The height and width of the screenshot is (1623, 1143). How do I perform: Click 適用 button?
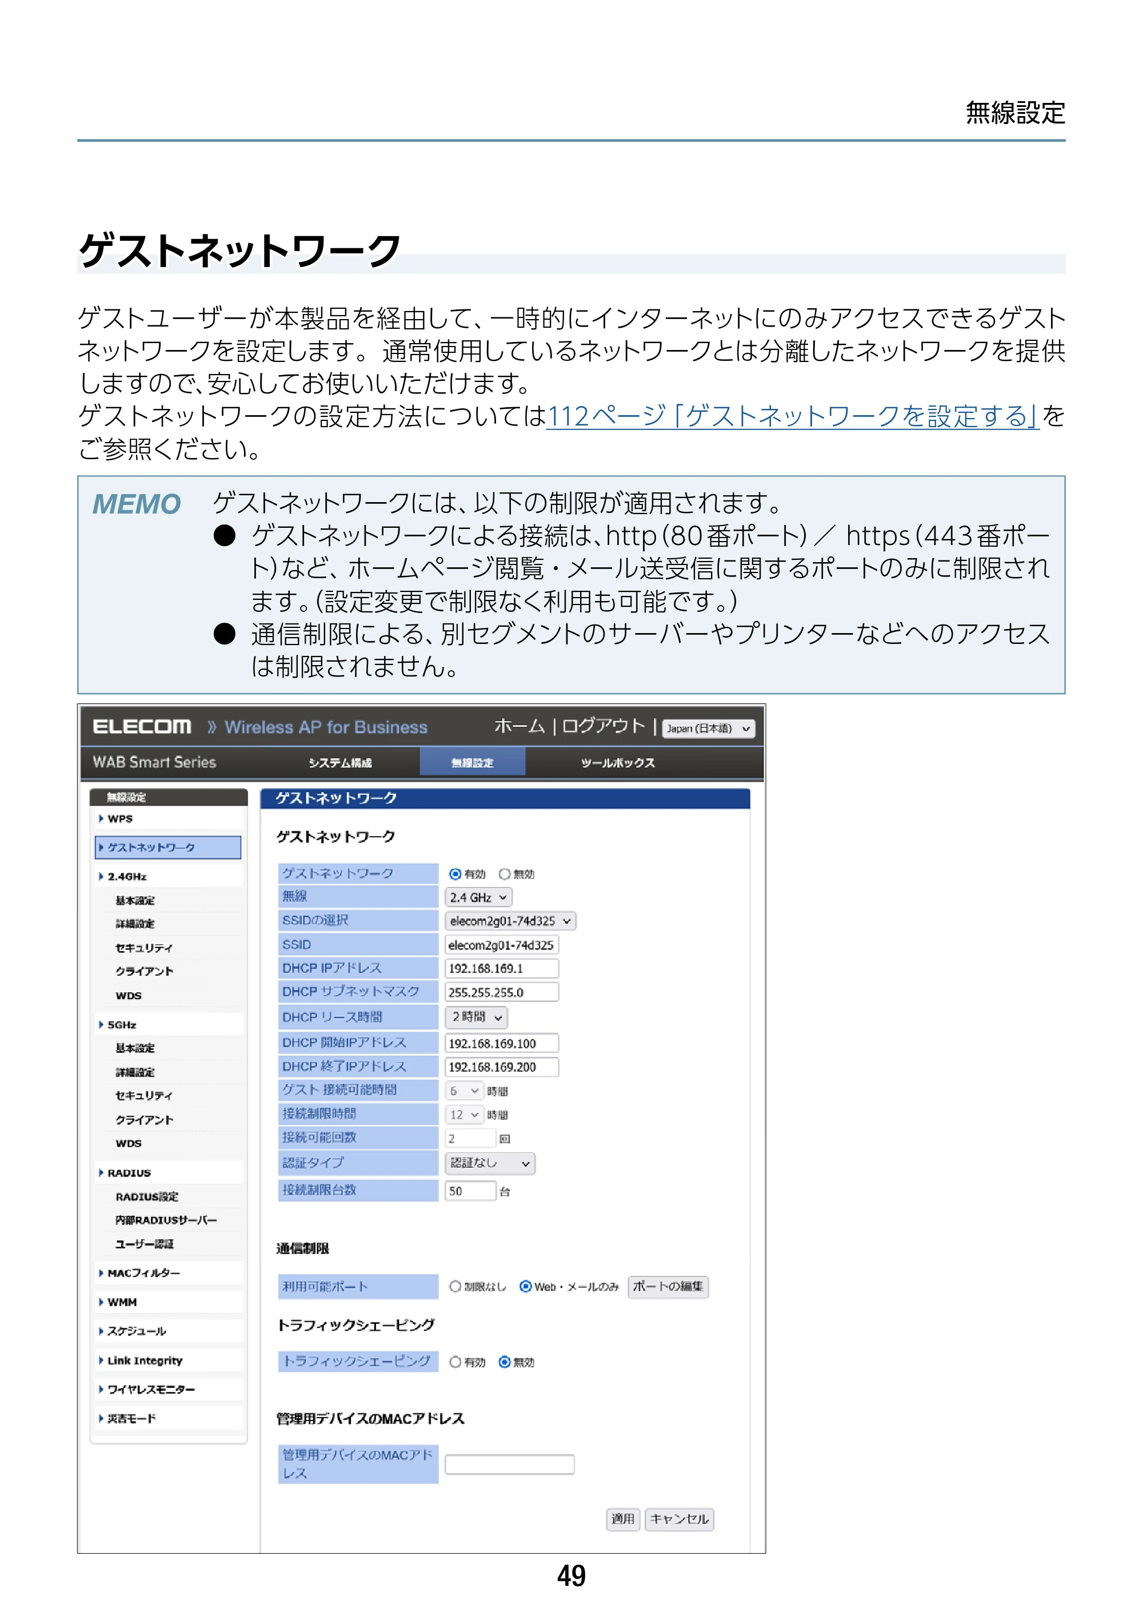(x=622, y=1518)
